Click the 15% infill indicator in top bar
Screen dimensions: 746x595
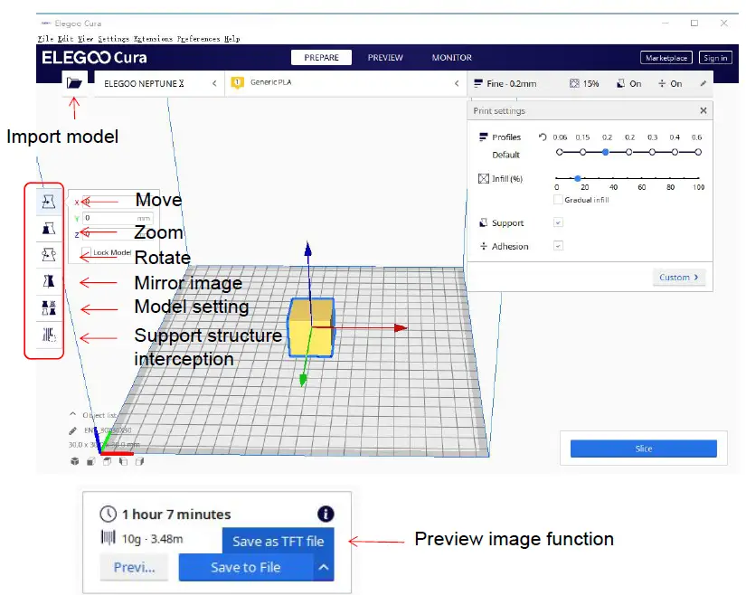coord(584,84)
